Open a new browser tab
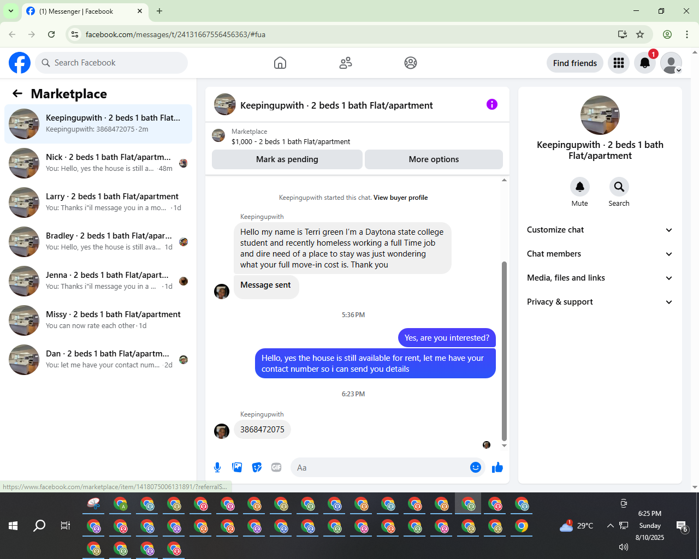This screenshot has width=699, height=559. 159,11
